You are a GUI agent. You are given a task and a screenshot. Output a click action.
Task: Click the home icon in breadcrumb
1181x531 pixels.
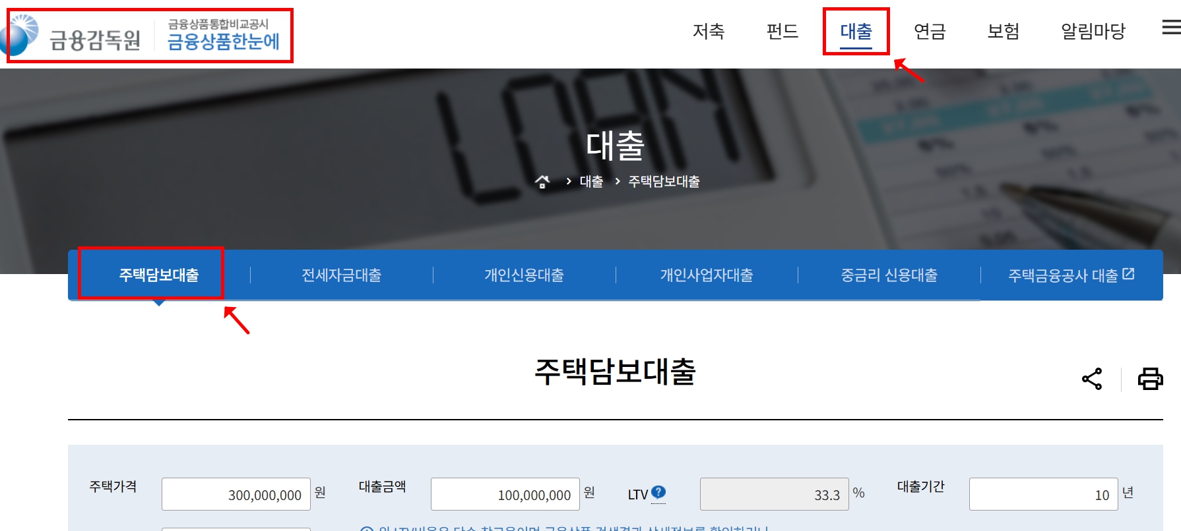pyautogui.click(x=542, y=181)
